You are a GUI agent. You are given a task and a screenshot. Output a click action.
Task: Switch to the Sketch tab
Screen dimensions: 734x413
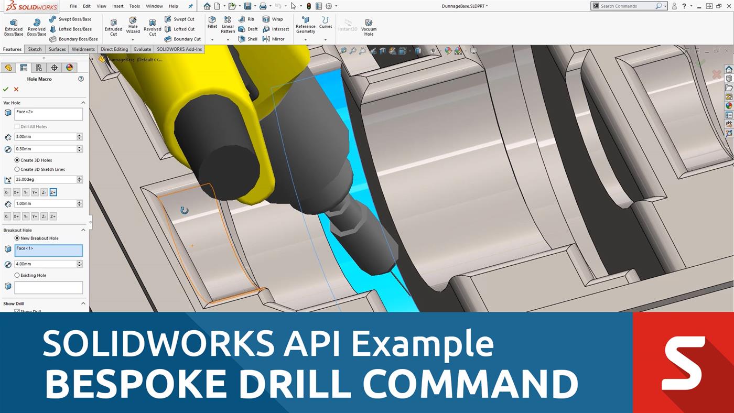tap(35, 49)
